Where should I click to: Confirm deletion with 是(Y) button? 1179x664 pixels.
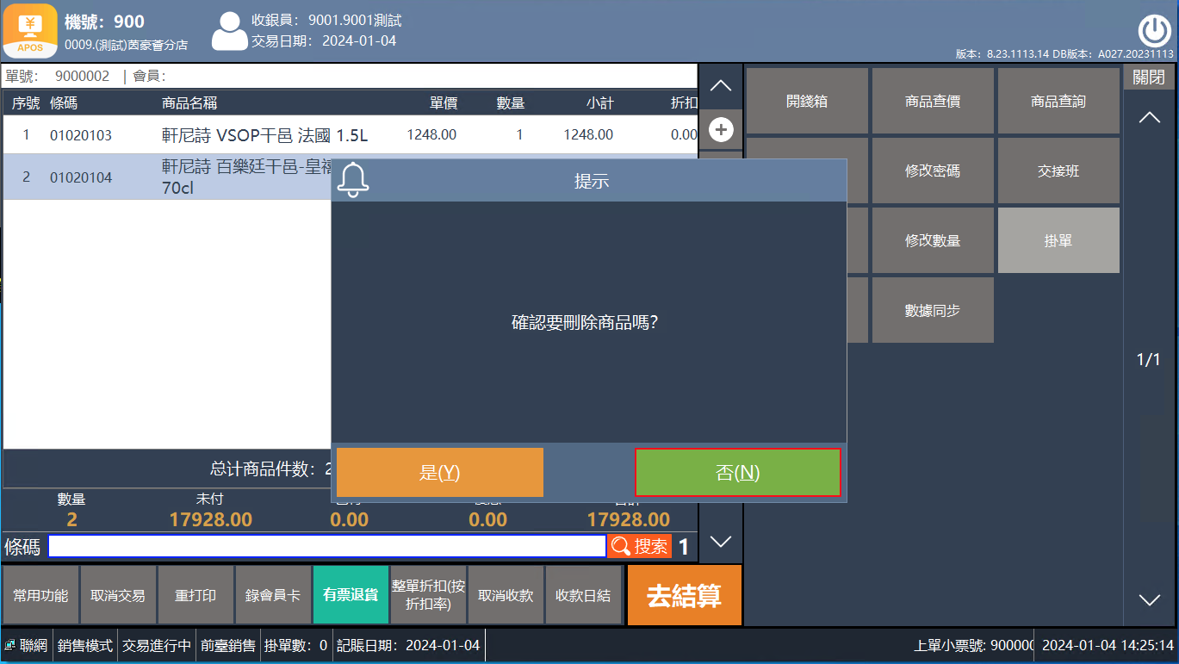(440, 472)
